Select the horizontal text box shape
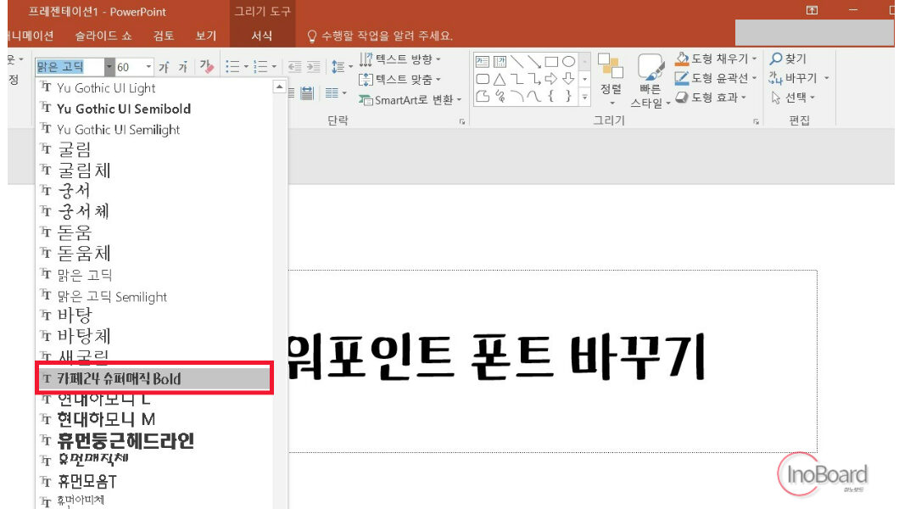This screenshot has width=899, height=509. [483, 61]
